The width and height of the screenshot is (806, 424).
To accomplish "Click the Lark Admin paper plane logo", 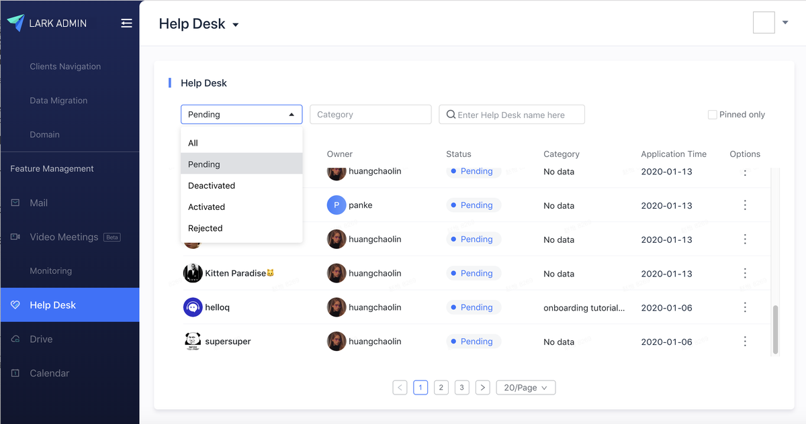I will click(15, 23).
